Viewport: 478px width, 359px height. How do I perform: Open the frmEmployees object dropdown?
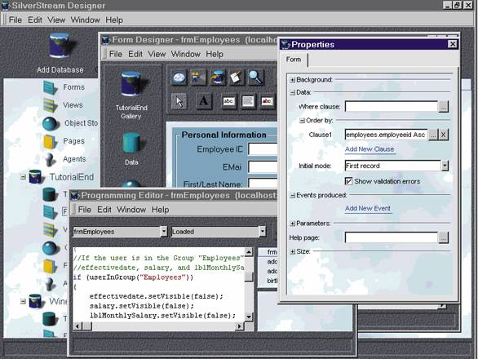[x=164, y=232]
